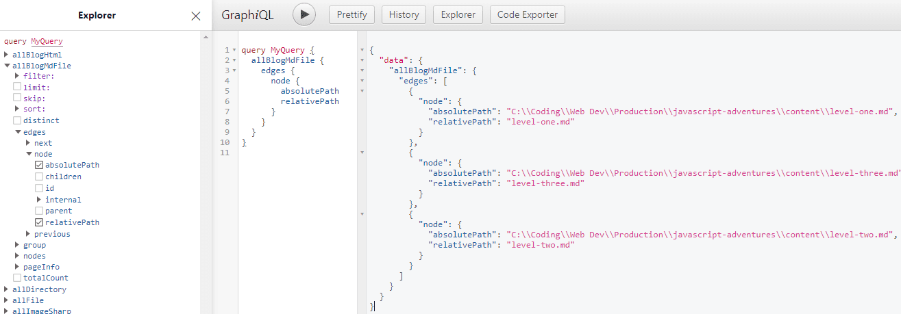The image size is (901, 314).
Task: Expand the filter argument
Action: (17, 76)
